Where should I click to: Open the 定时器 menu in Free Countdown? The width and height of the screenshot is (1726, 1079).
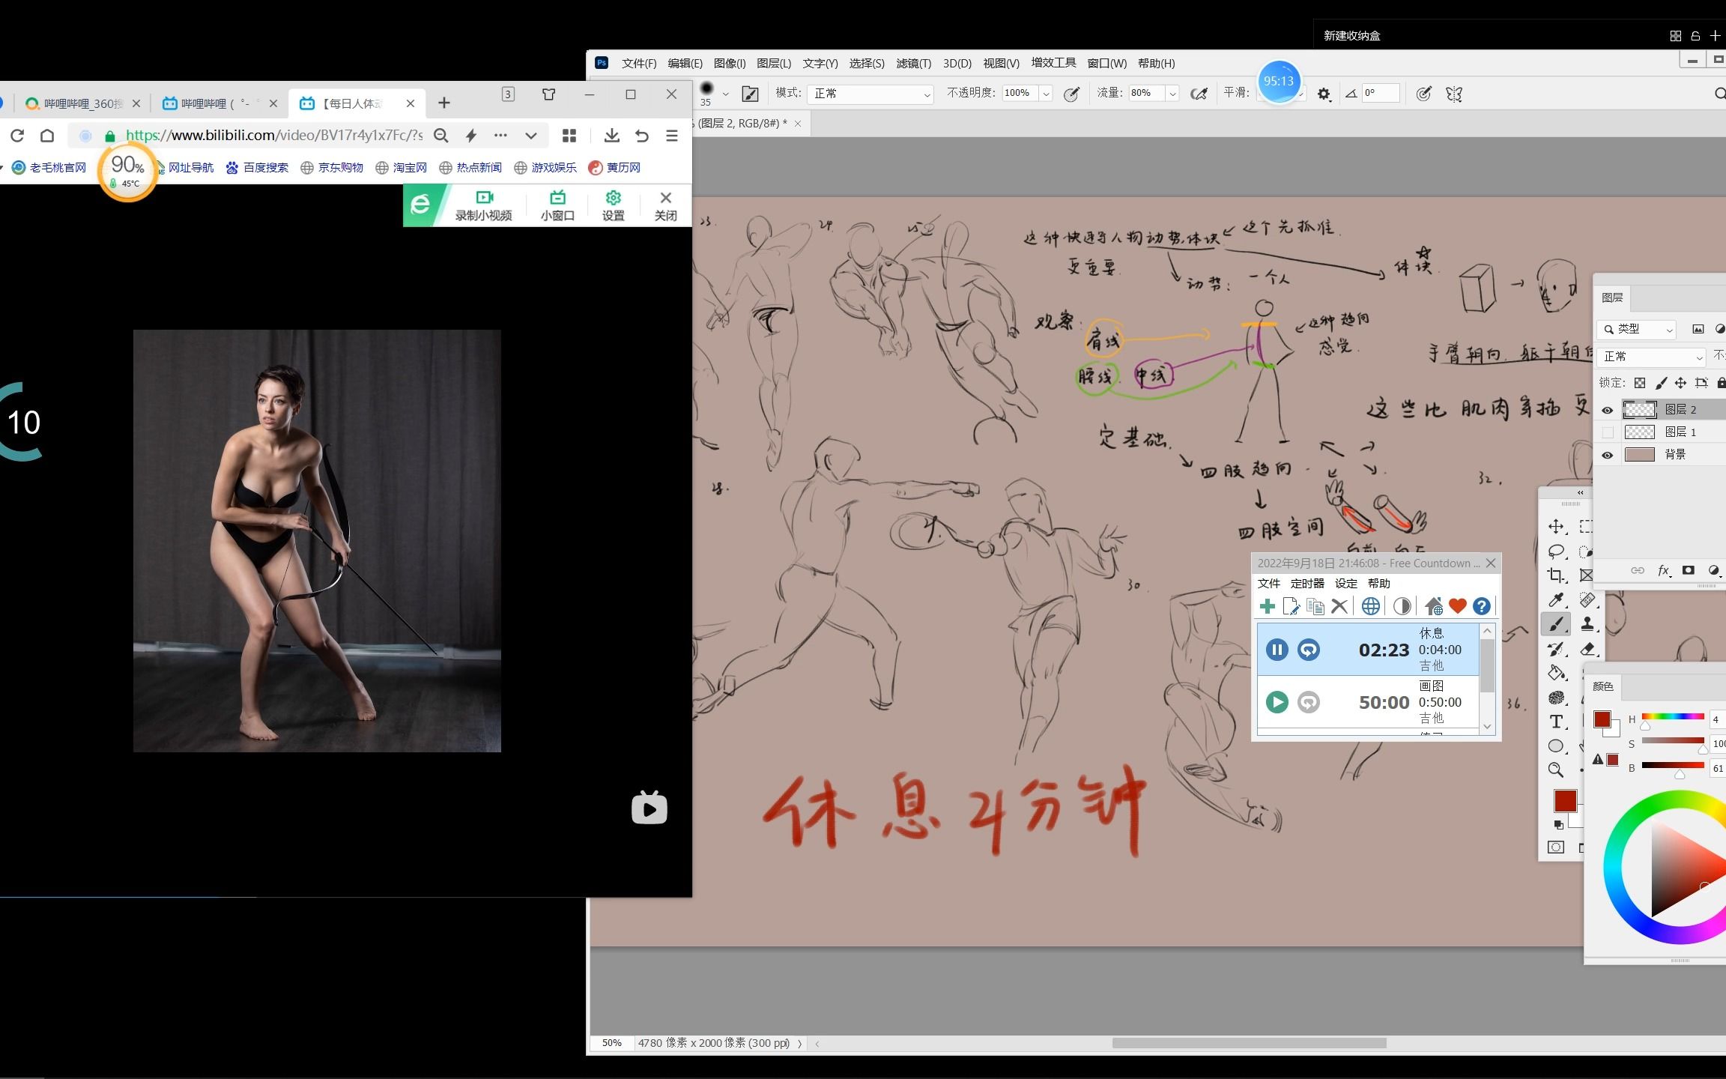click(1307, 584)
